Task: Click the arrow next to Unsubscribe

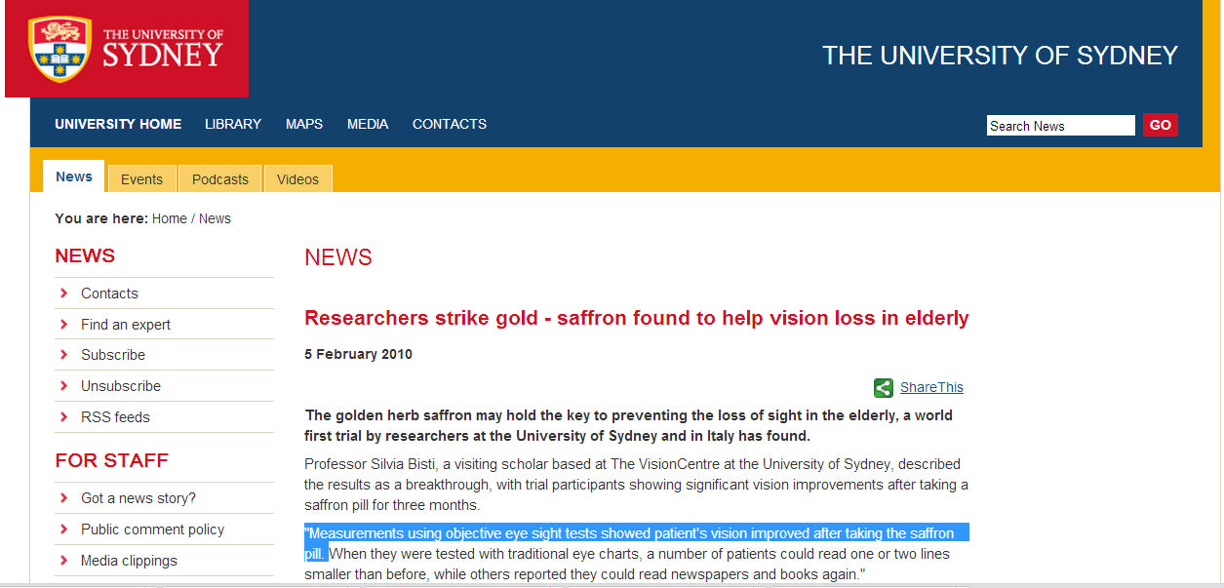Action: pos(62,385)
